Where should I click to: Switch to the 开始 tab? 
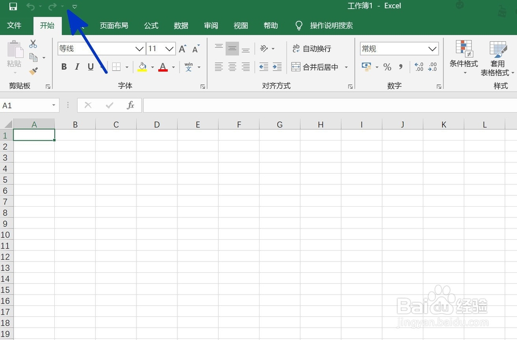47,25
